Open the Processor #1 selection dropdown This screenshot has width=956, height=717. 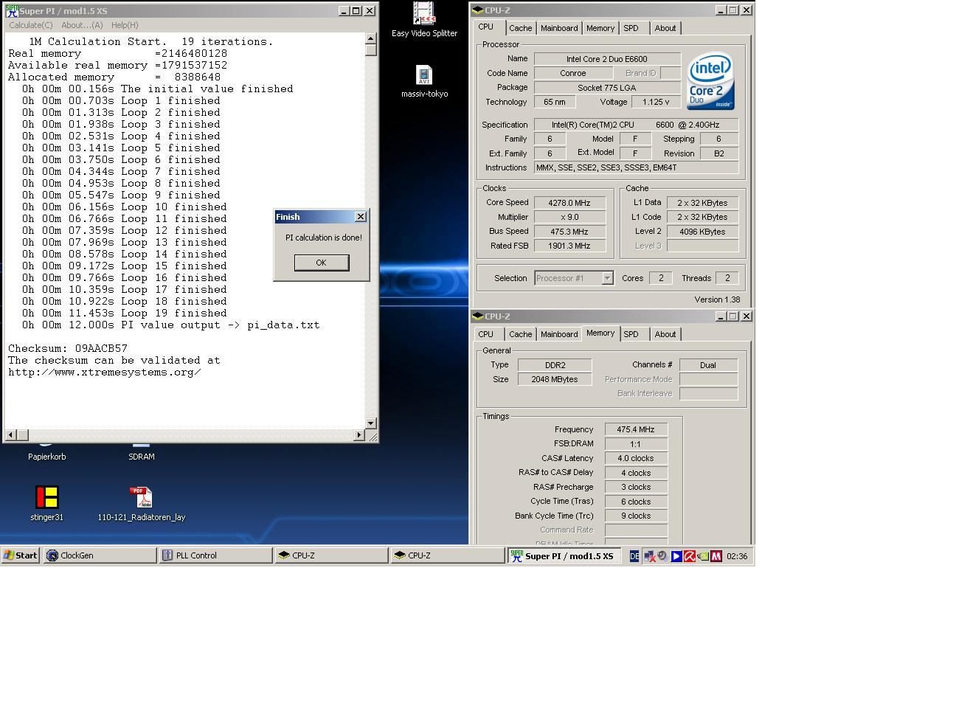pyautogui.click(x=607, y=278)
